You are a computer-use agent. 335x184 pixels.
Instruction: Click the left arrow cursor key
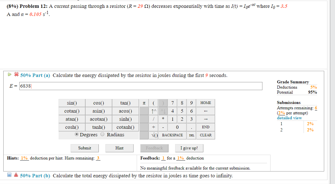click(206, 111)
